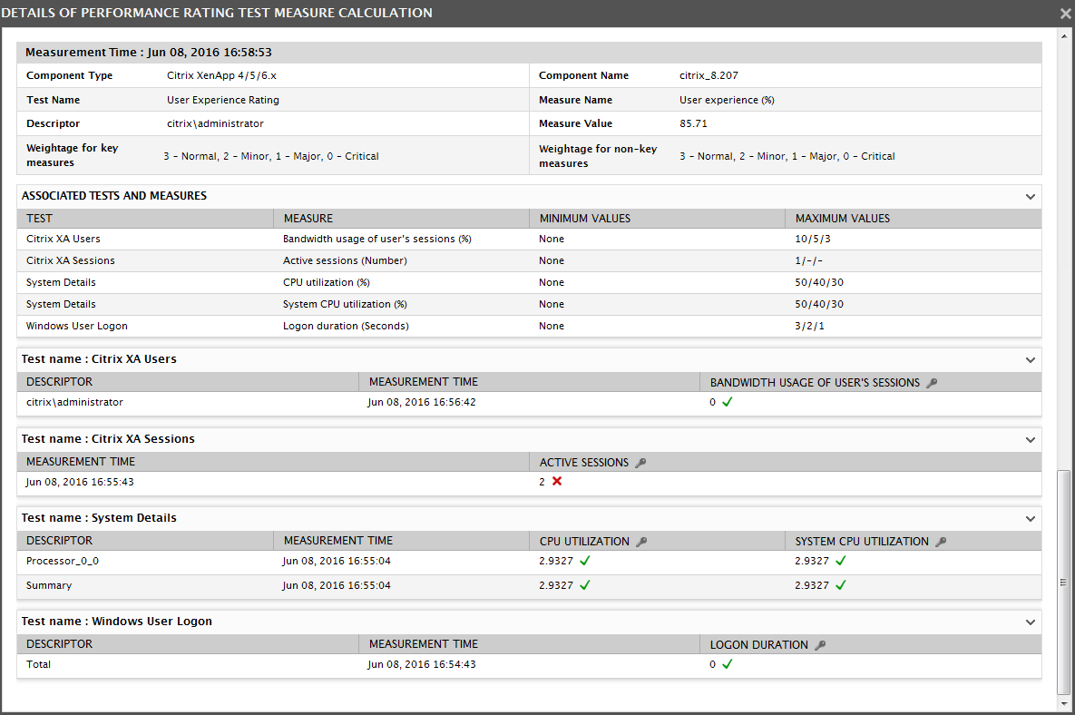Click the green check beside bandwidth usage value 0

tap(728, 402)
